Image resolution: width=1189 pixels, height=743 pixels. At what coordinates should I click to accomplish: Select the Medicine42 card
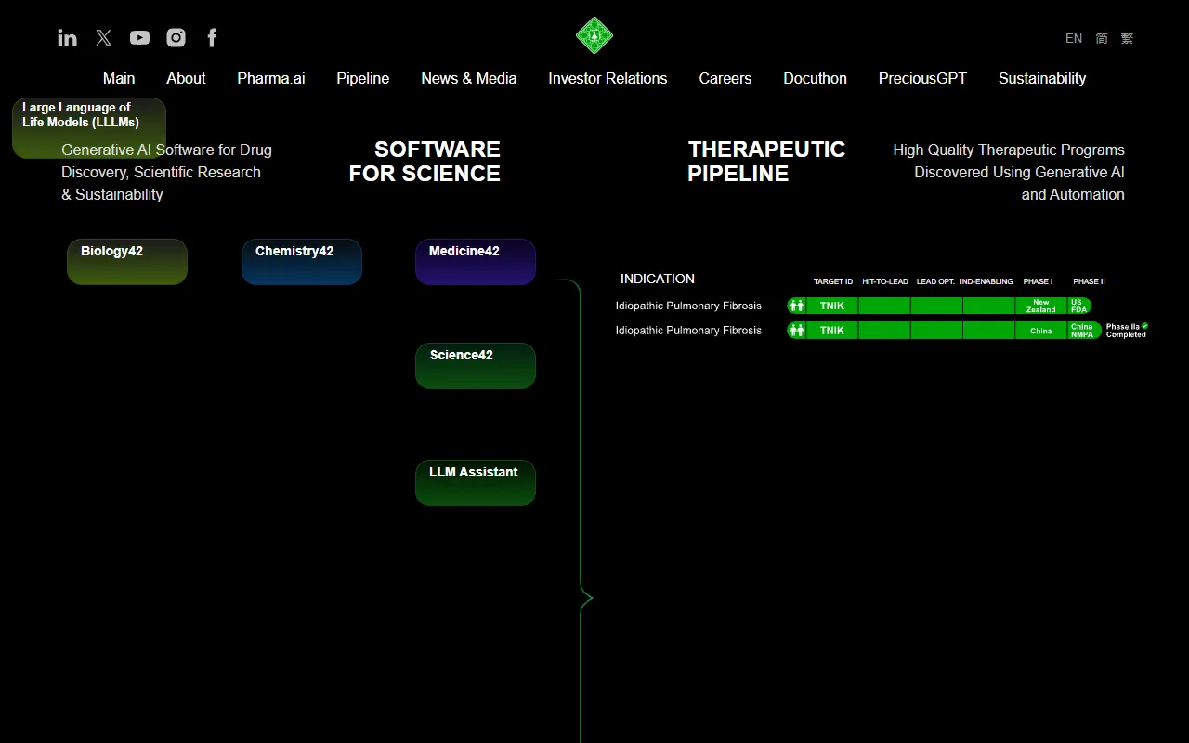click(476, 262)
